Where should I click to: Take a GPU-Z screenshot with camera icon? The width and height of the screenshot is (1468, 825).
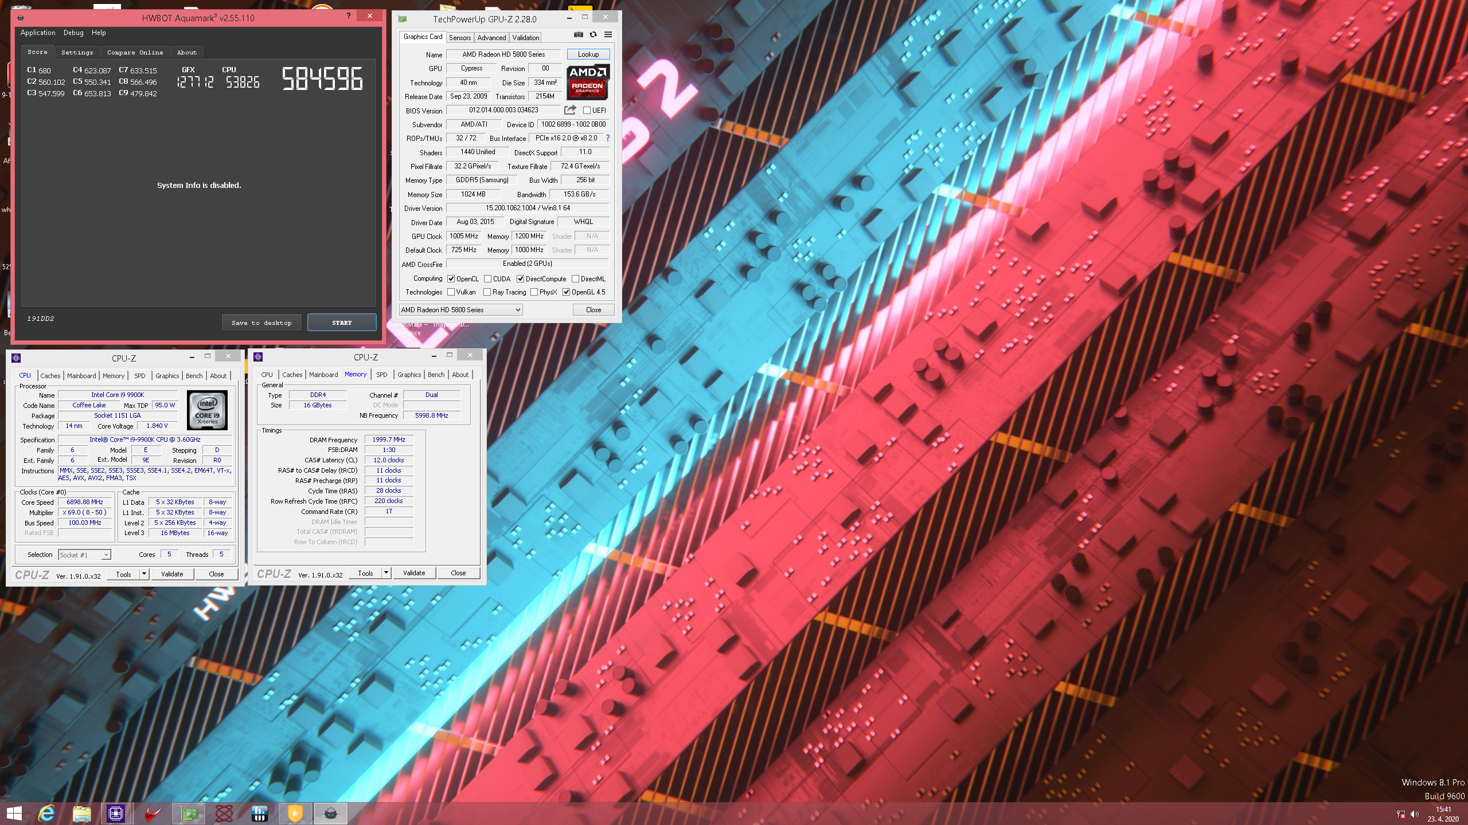(x=579, y=35)
